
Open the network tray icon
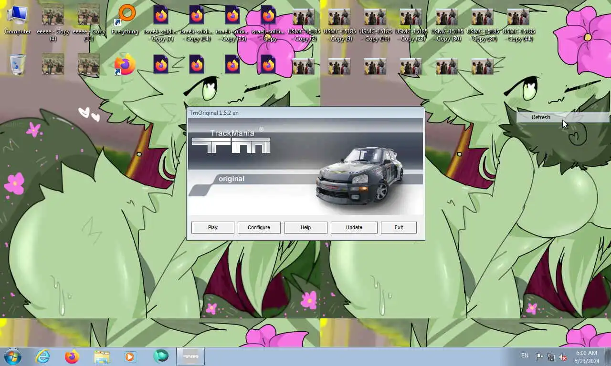[551, 357]
